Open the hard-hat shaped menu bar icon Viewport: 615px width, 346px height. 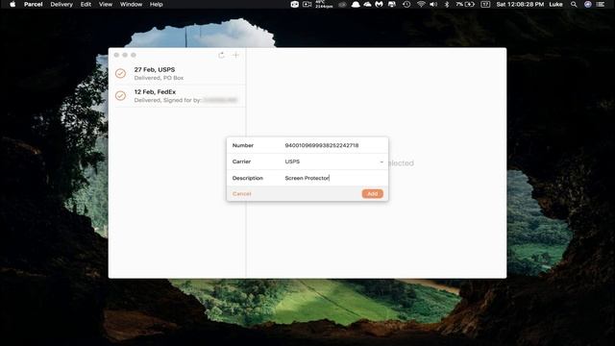(x=356, y=4)
